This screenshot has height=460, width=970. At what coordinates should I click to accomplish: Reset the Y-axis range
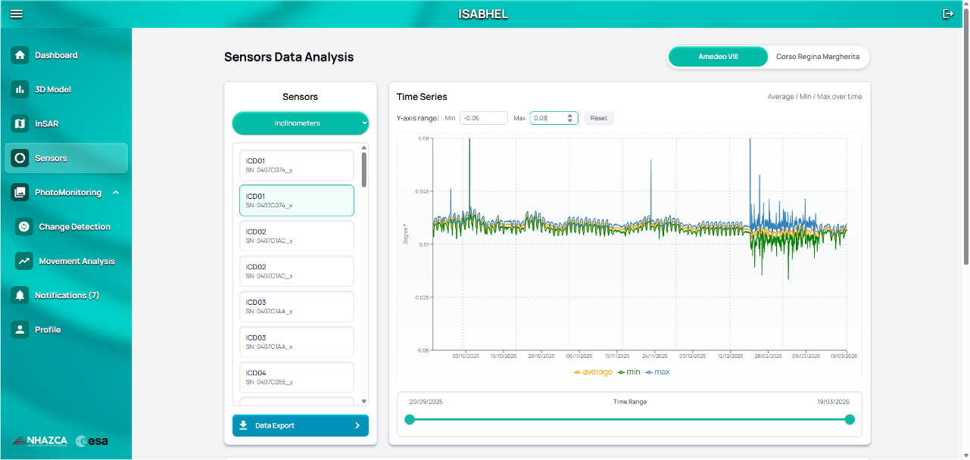pyautogui.click(x=599, y=118)
